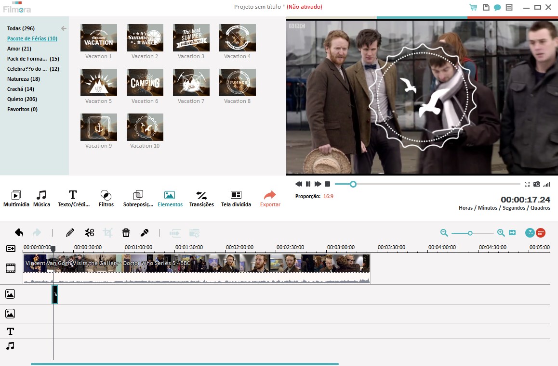Select the Crachá (14) category
The image size is (558, 366).
pos(21,89)
